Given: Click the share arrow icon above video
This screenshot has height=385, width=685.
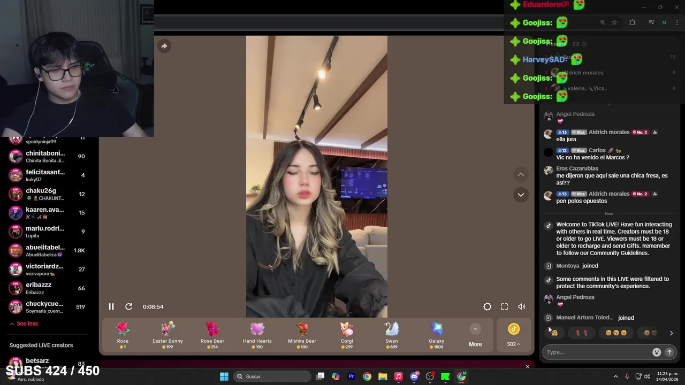Looking at the screenshot, I should point(164,46).
